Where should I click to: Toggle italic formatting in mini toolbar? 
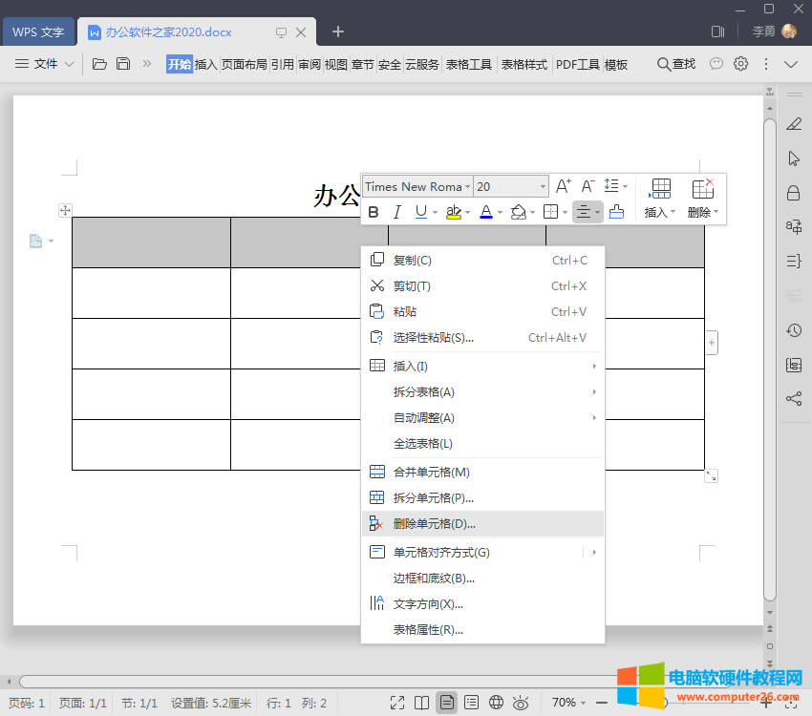coord(396,212)
